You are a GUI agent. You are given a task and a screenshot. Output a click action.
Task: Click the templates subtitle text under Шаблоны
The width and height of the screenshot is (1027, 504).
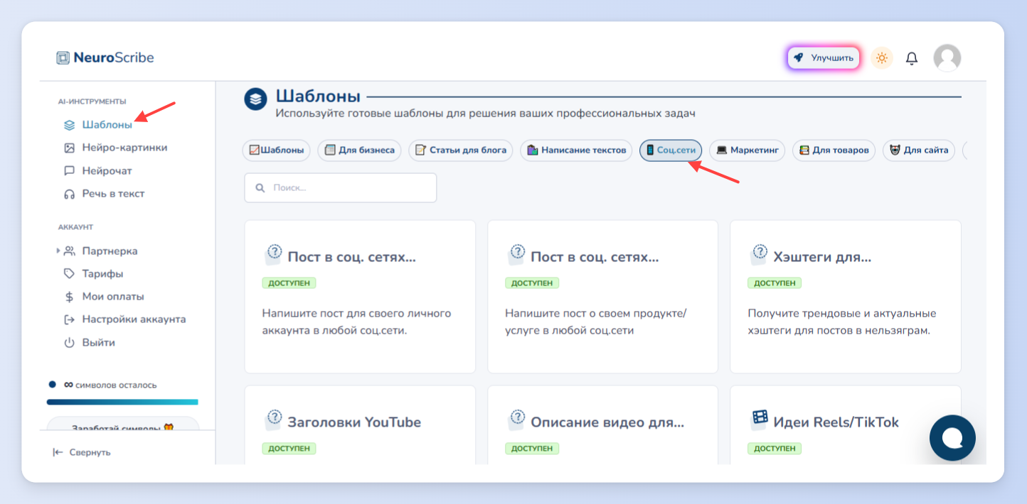point(485,113)
